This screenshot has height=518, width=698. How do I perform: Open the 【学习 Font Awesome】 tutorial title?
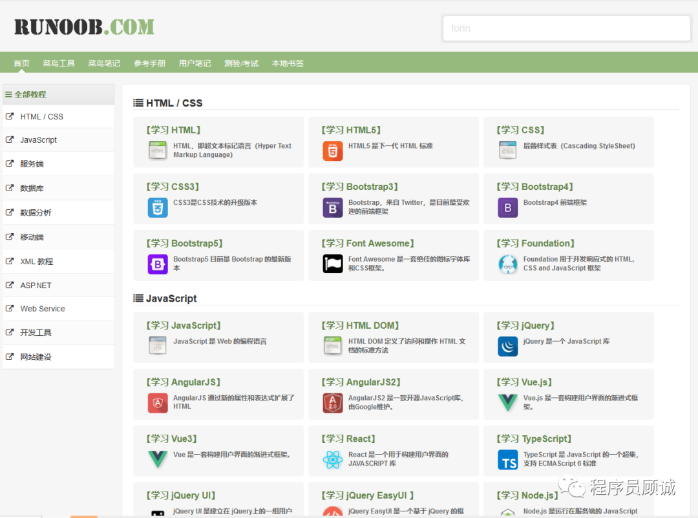(x=368, y=243)
